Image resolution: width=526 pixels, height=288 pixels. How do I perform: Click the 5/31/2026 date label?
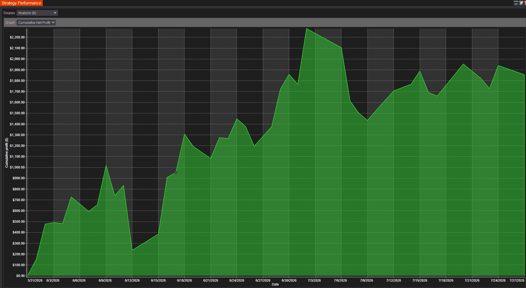35,281
